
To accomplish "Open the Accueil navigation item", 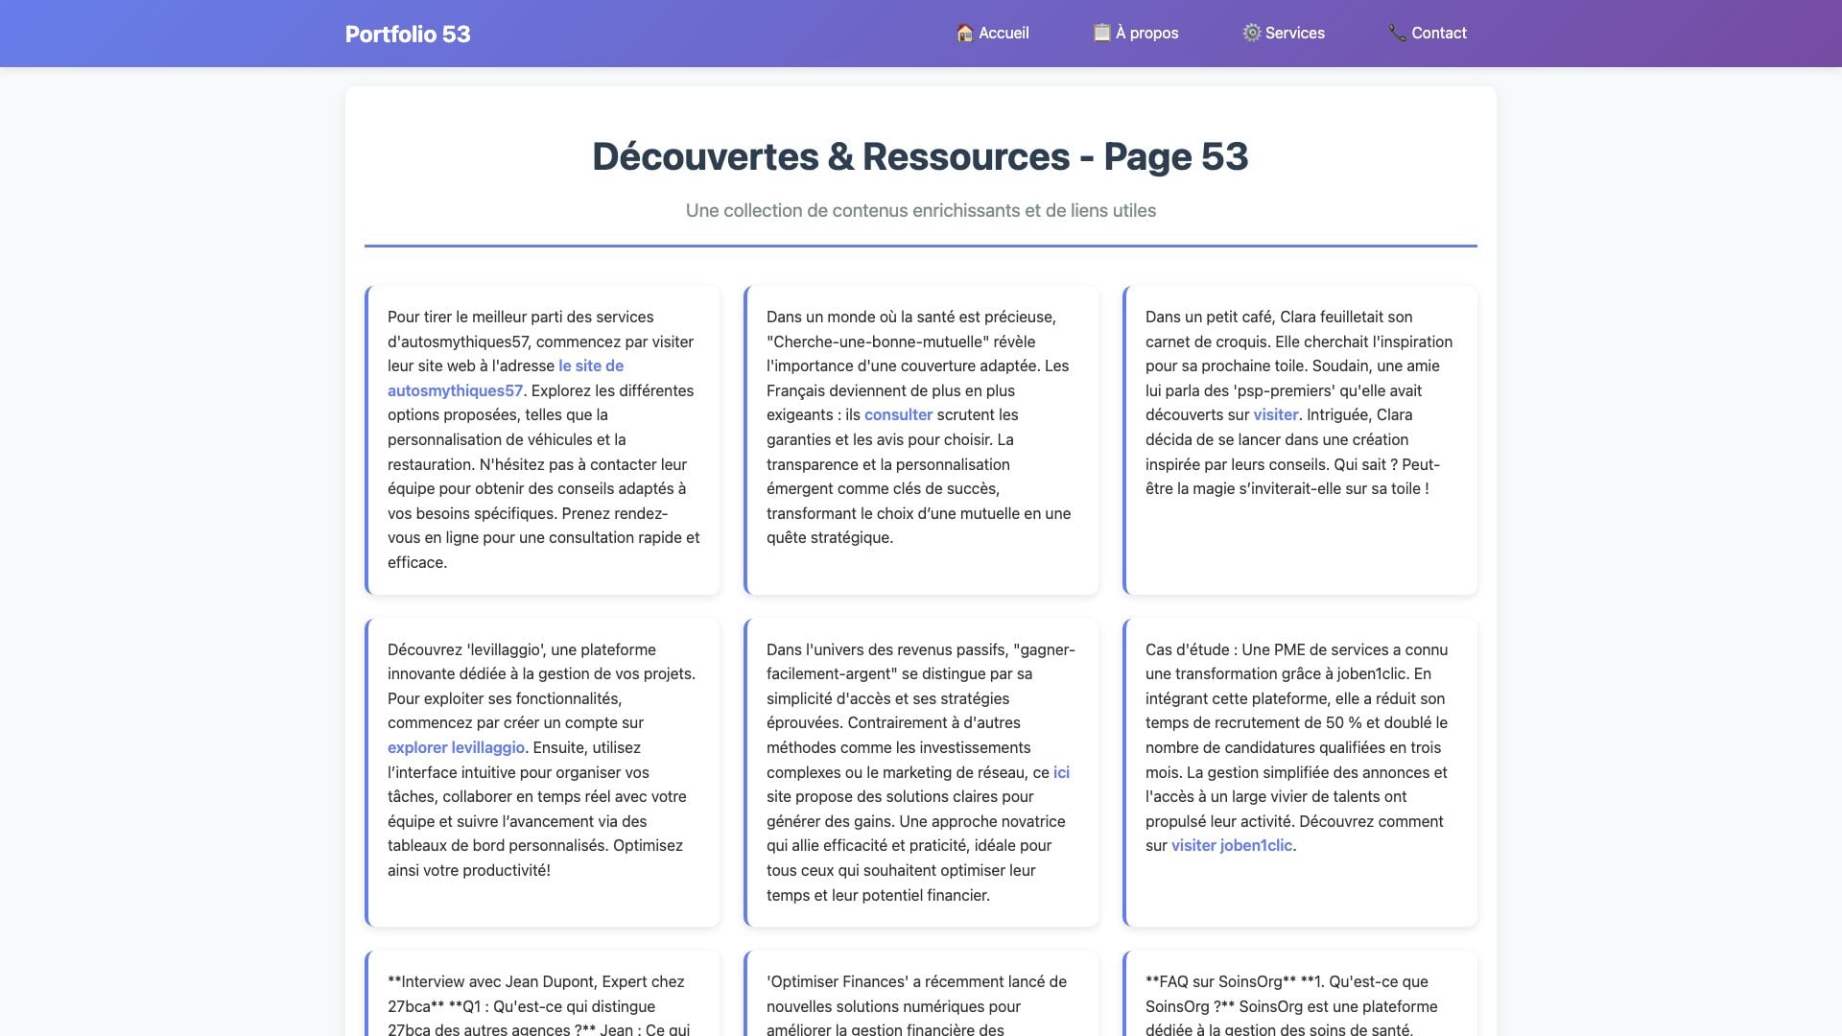I will 1004,33.
